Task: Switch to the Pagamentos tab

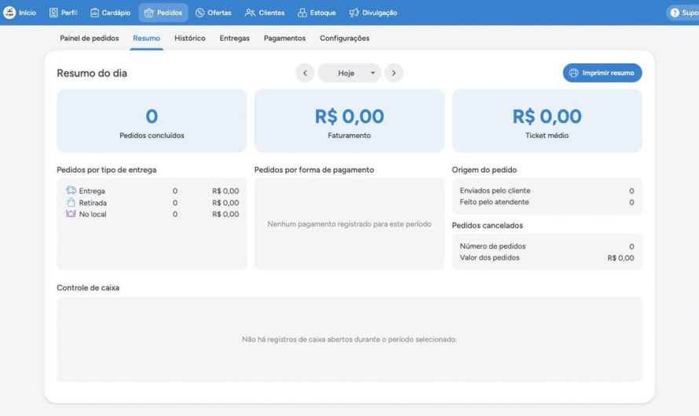Action: click(x=284, y=38)
